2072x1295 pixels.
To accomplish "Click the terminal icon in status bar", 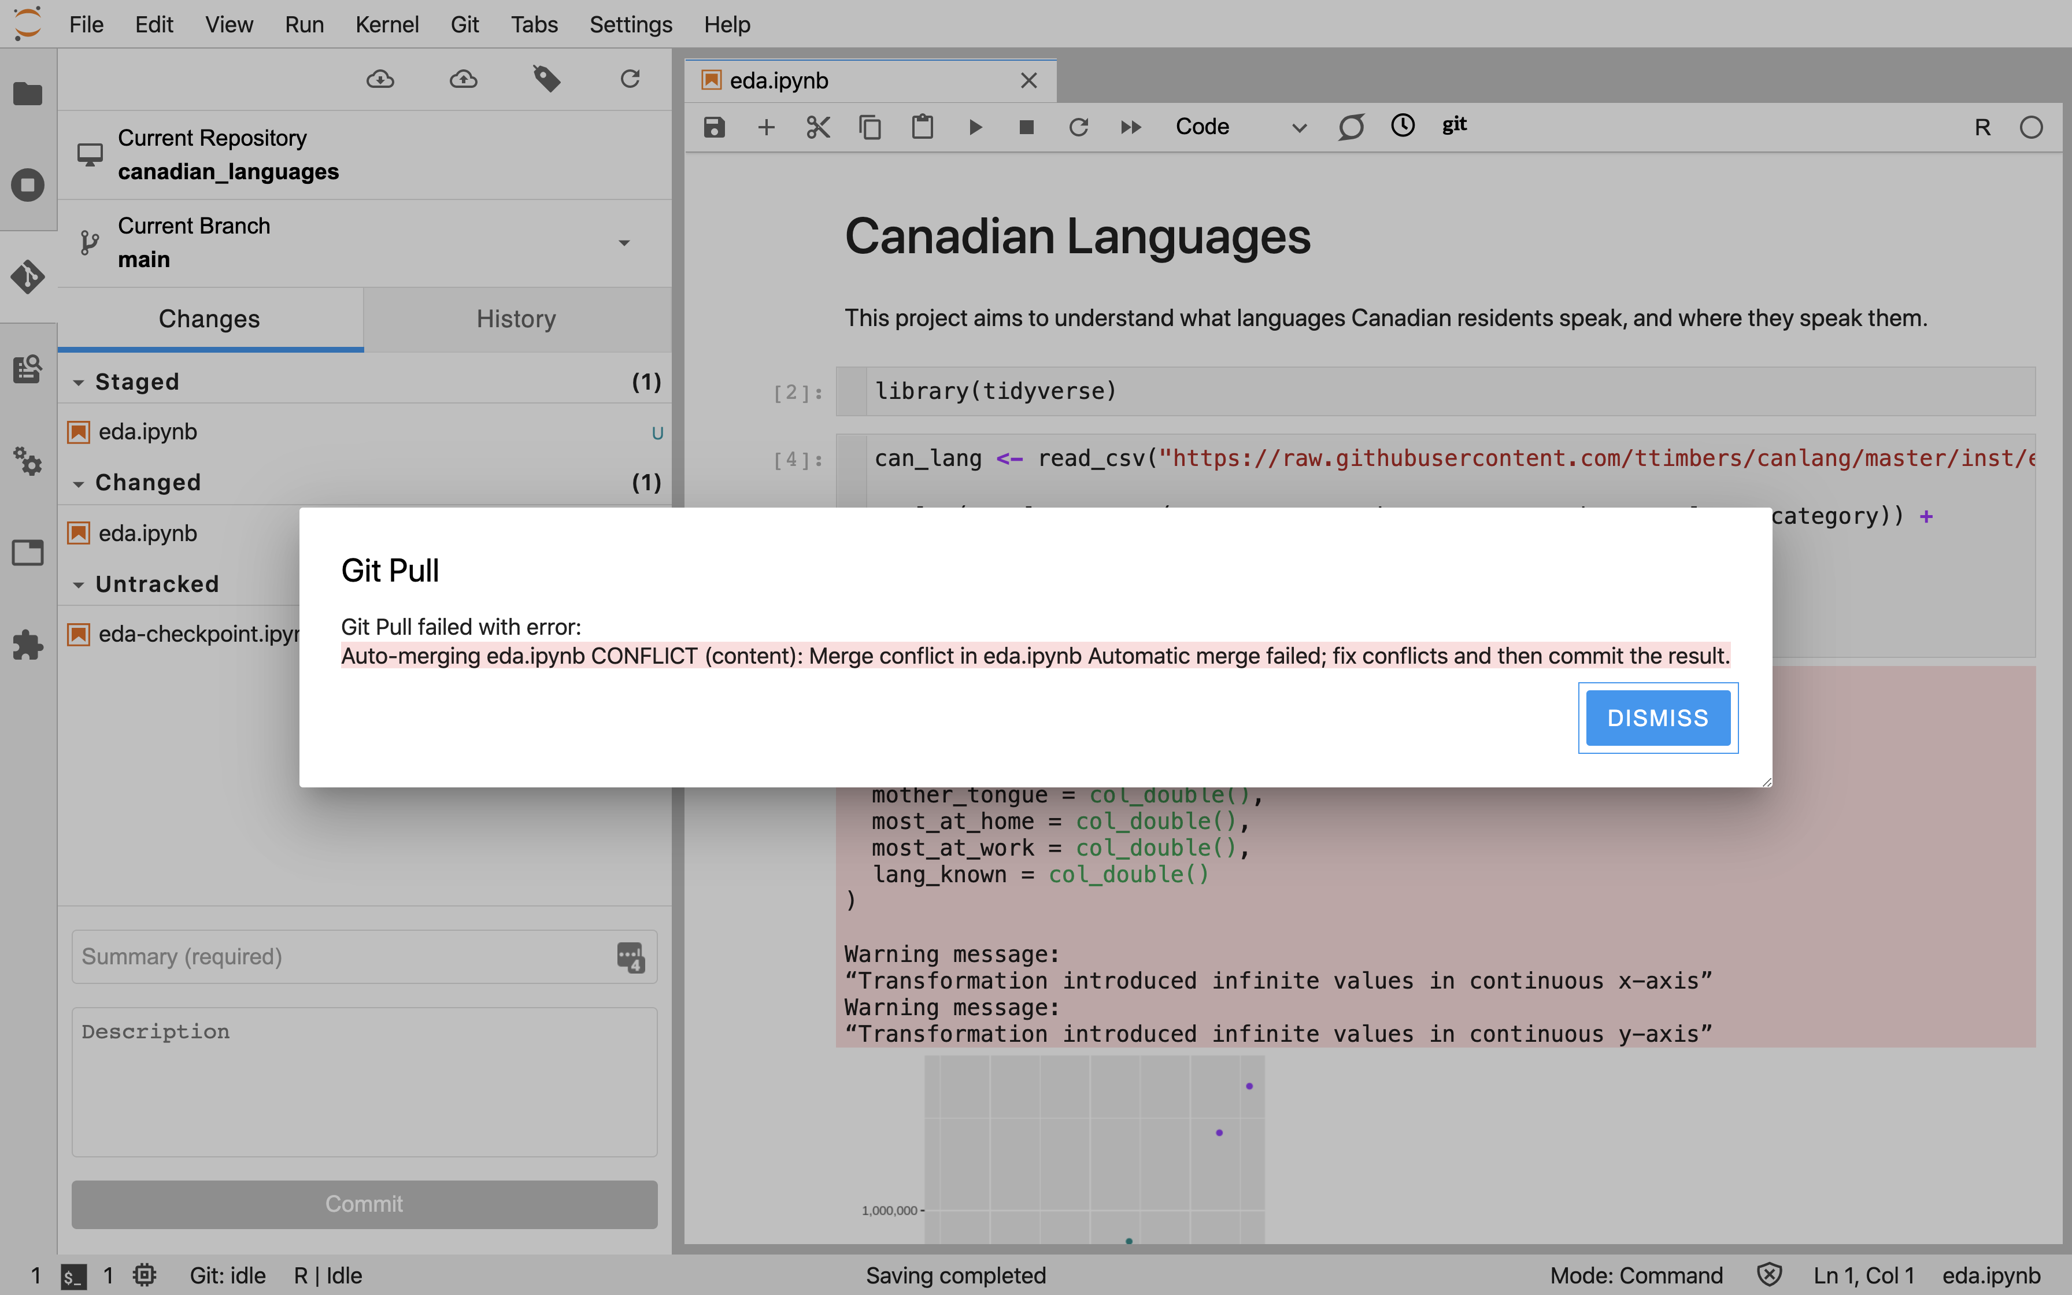I will (x=73, y=1276).
